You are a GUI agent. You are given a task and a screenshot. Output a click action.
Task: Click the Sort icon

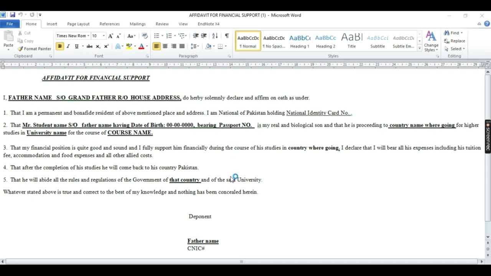pos(215,36)
